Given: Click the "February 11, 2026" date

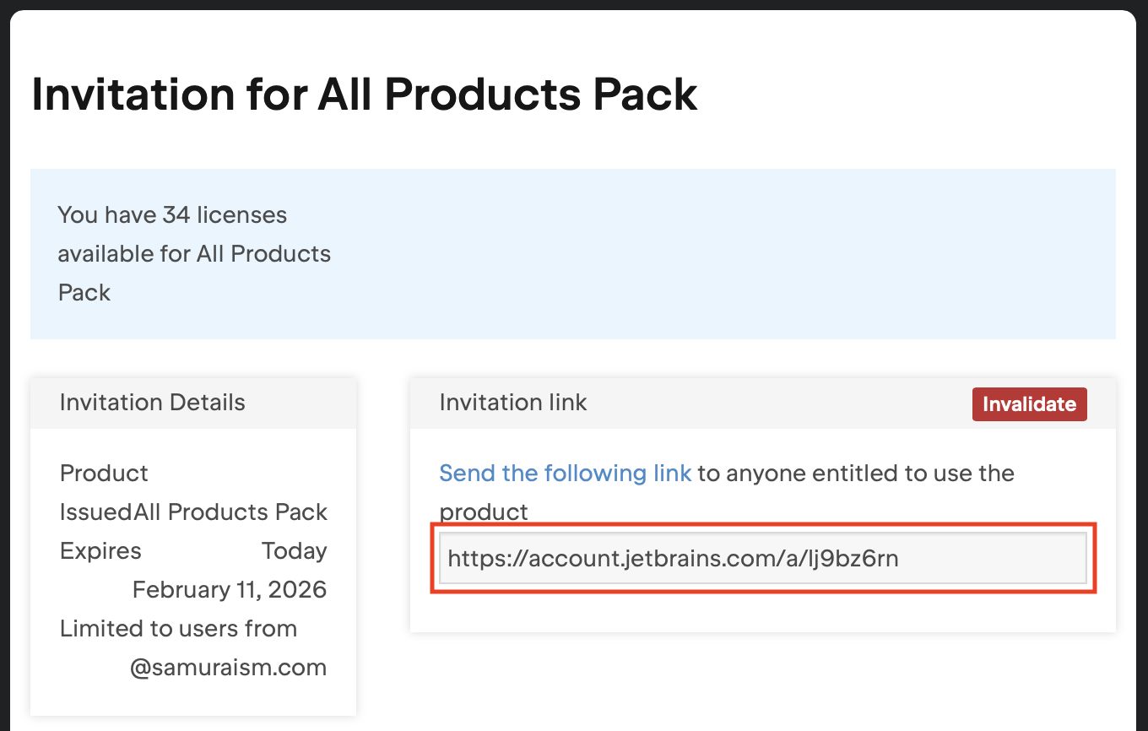Looking at the screenshot, I should [229, 590].
